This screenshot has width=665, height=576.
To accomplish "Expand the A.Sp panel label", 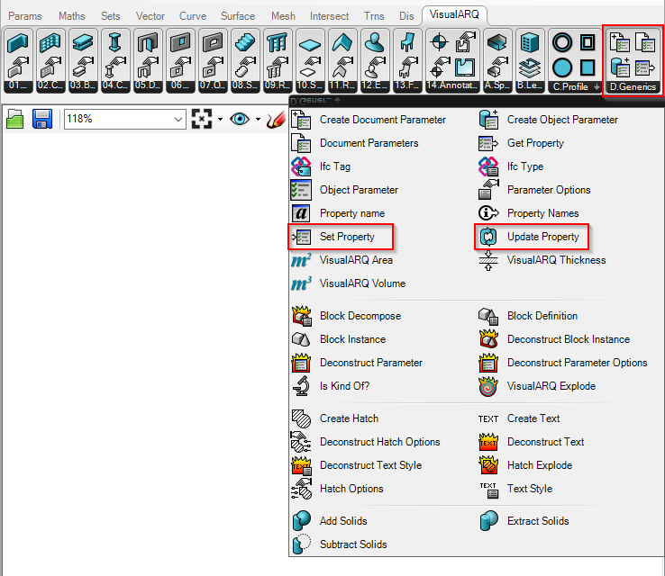I will pyautogui.click(x=497, y=85).
